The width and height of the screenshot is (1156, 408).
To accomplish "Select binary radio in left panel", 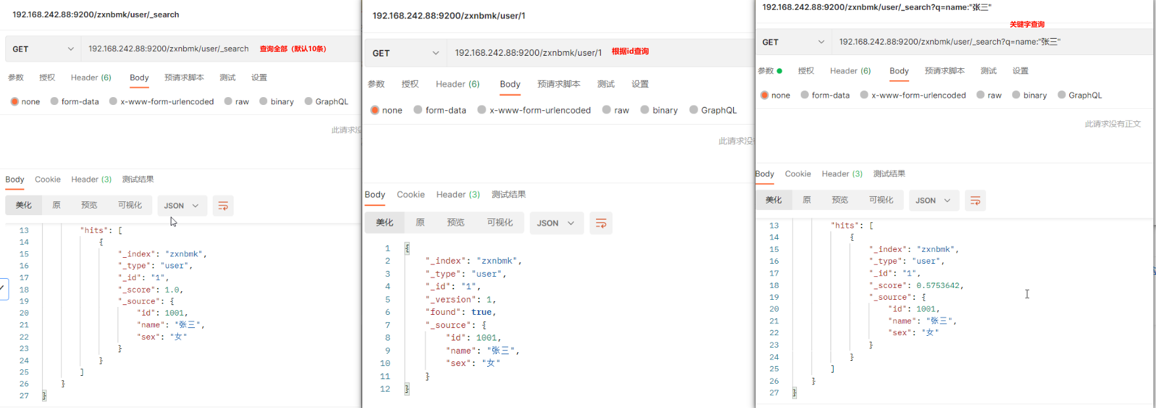I will (x=263, y=102).
